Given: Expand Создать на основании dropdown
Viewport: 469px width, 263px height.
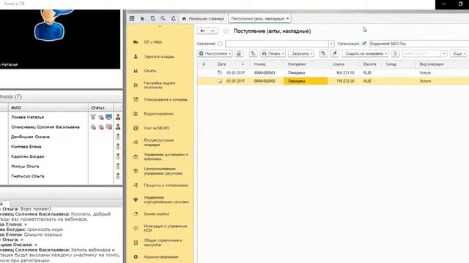Looking at the screenshot, I should point(365,53).
